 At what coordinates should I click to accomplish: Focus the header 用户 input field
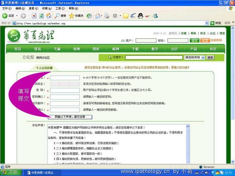(x=146, y=40)
